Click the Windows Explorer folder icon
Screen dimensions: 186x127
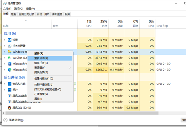coord(9,52)
